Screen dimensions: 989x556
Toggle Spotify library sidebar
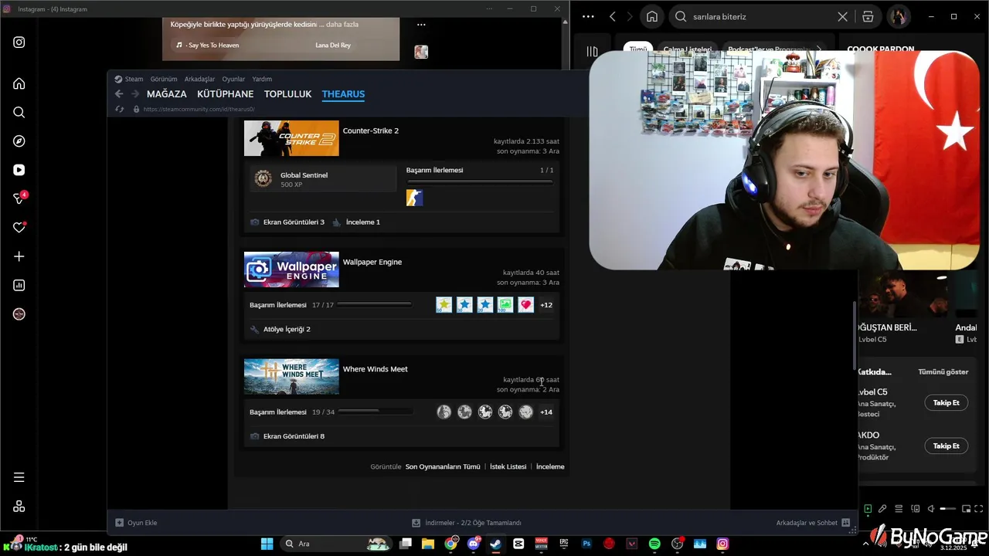tap(592, 52)
